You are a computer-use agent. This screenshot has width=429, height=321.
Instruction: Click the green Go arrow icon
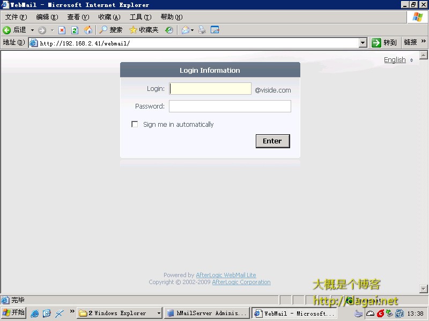pyautogui.click(x=376, y=43)
